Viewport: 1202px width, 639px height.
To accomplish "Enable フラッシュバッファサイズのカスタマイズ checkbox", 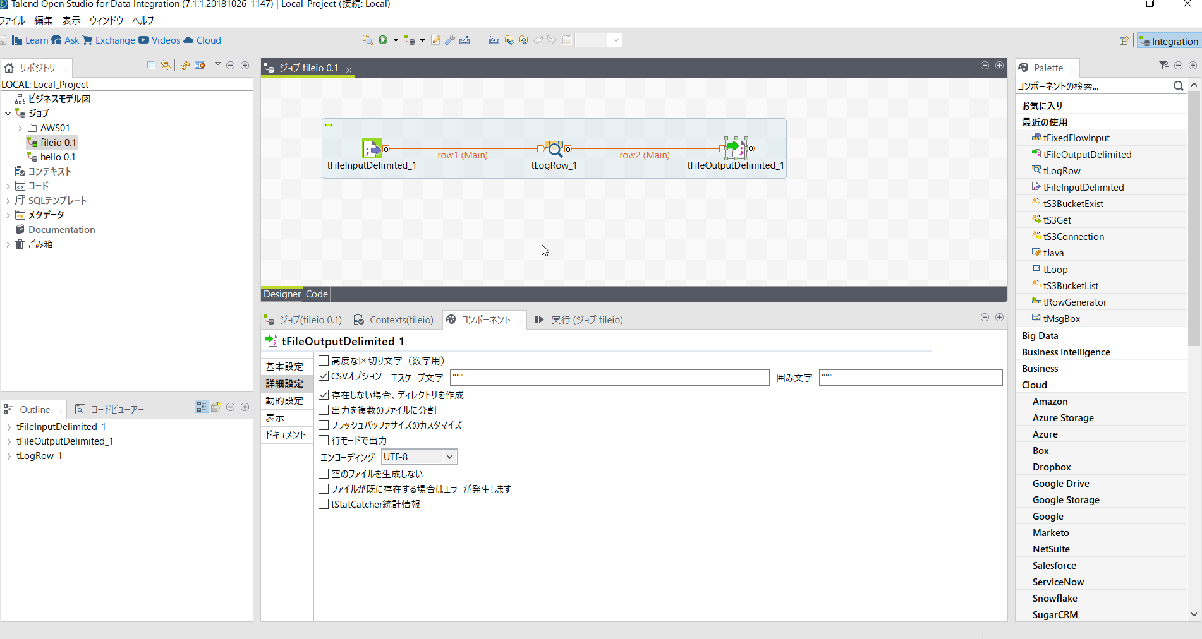I will pyautogui.click(x=324, y=425).
